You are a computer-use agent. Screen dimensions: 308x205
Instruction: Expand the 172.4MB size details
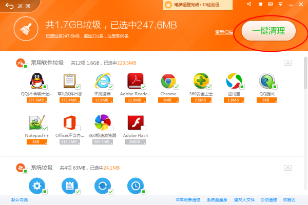(69, 100)
